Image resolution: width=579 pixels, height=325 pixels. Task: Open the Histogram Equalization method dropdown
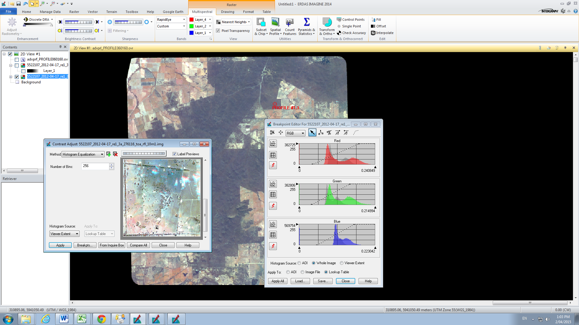102,154
